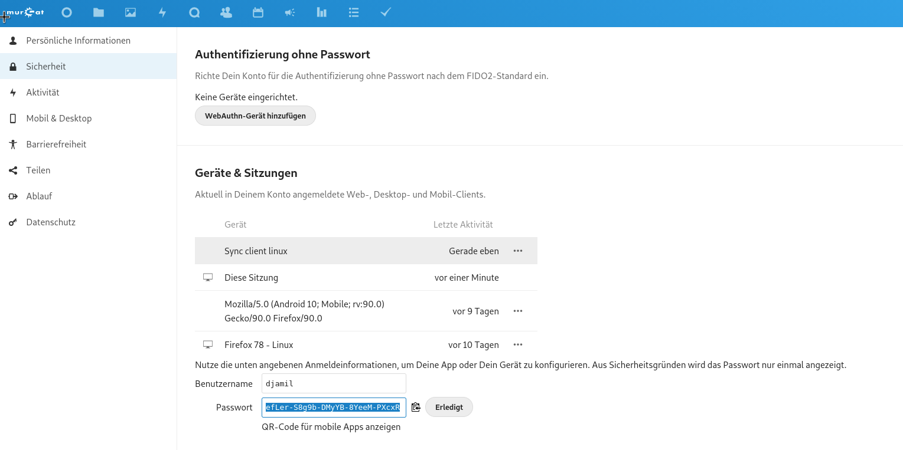
Task: Open the Files app folder icon
Action: tap(99, 12)
